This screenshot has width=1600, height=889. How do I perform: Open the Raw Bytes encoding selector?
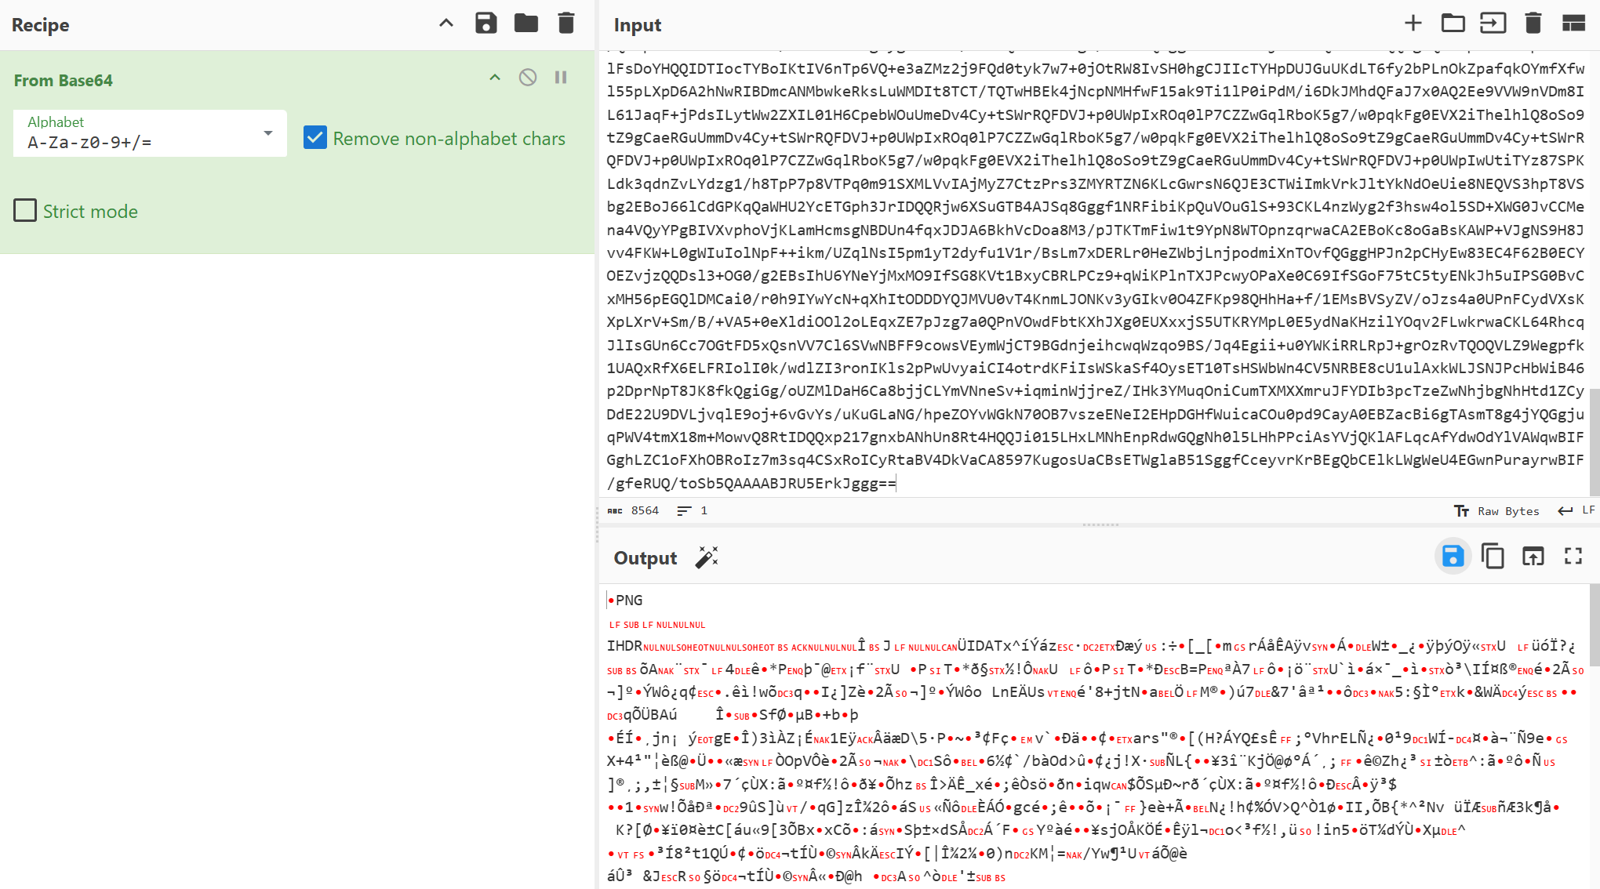pyautogui.click(x=1497, y=511)
